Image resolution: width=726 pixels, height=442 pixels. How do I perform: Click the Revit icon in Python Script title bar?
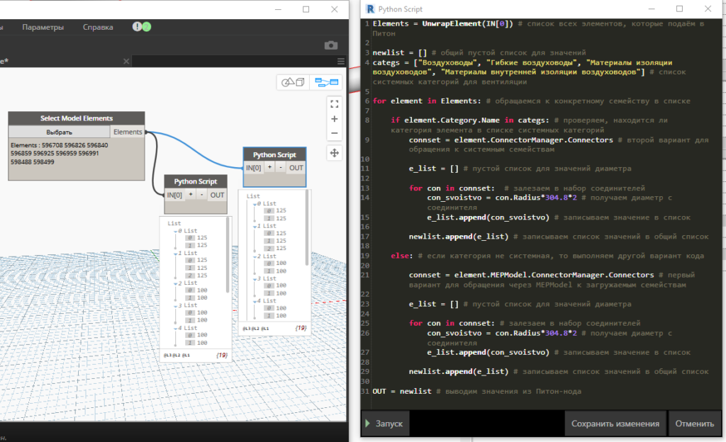(x=370, y=8)
